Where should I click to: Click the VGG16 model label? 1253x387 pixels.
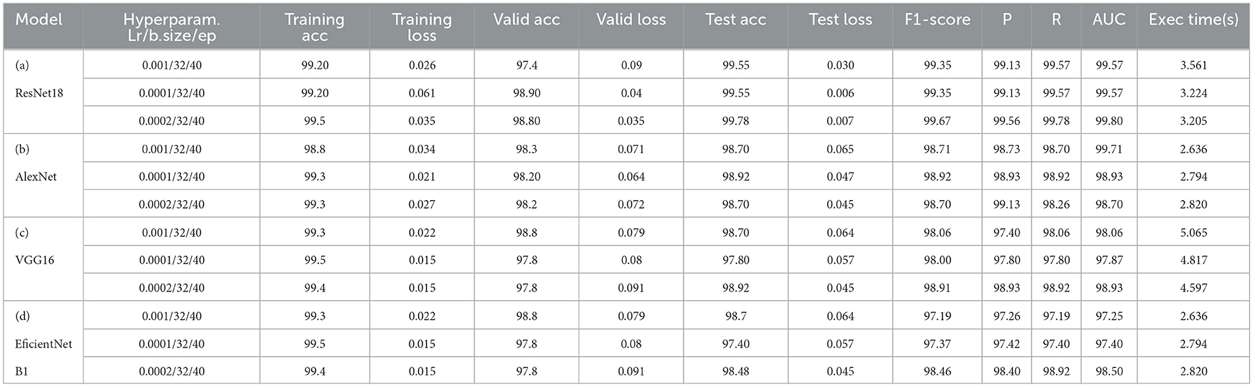35,260
